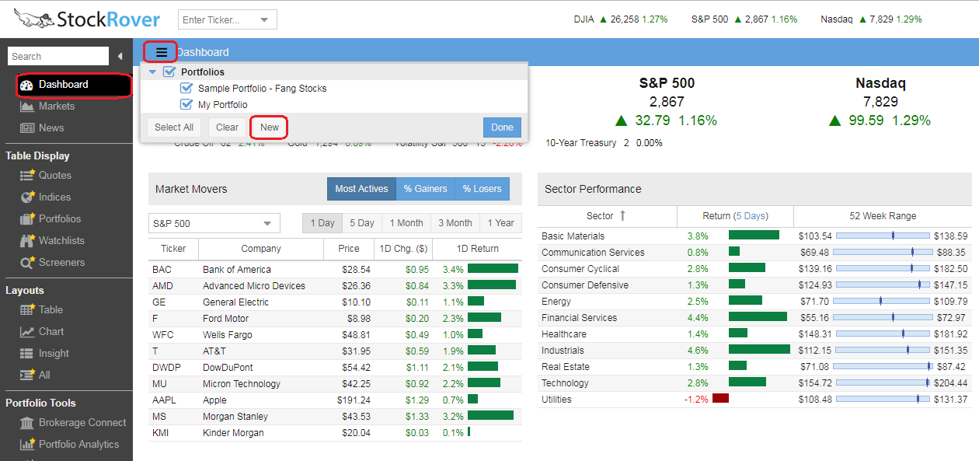The width and height of the screenshot is (979, 461).
Task: Sort by the Company column header
Action: (261, 249)
